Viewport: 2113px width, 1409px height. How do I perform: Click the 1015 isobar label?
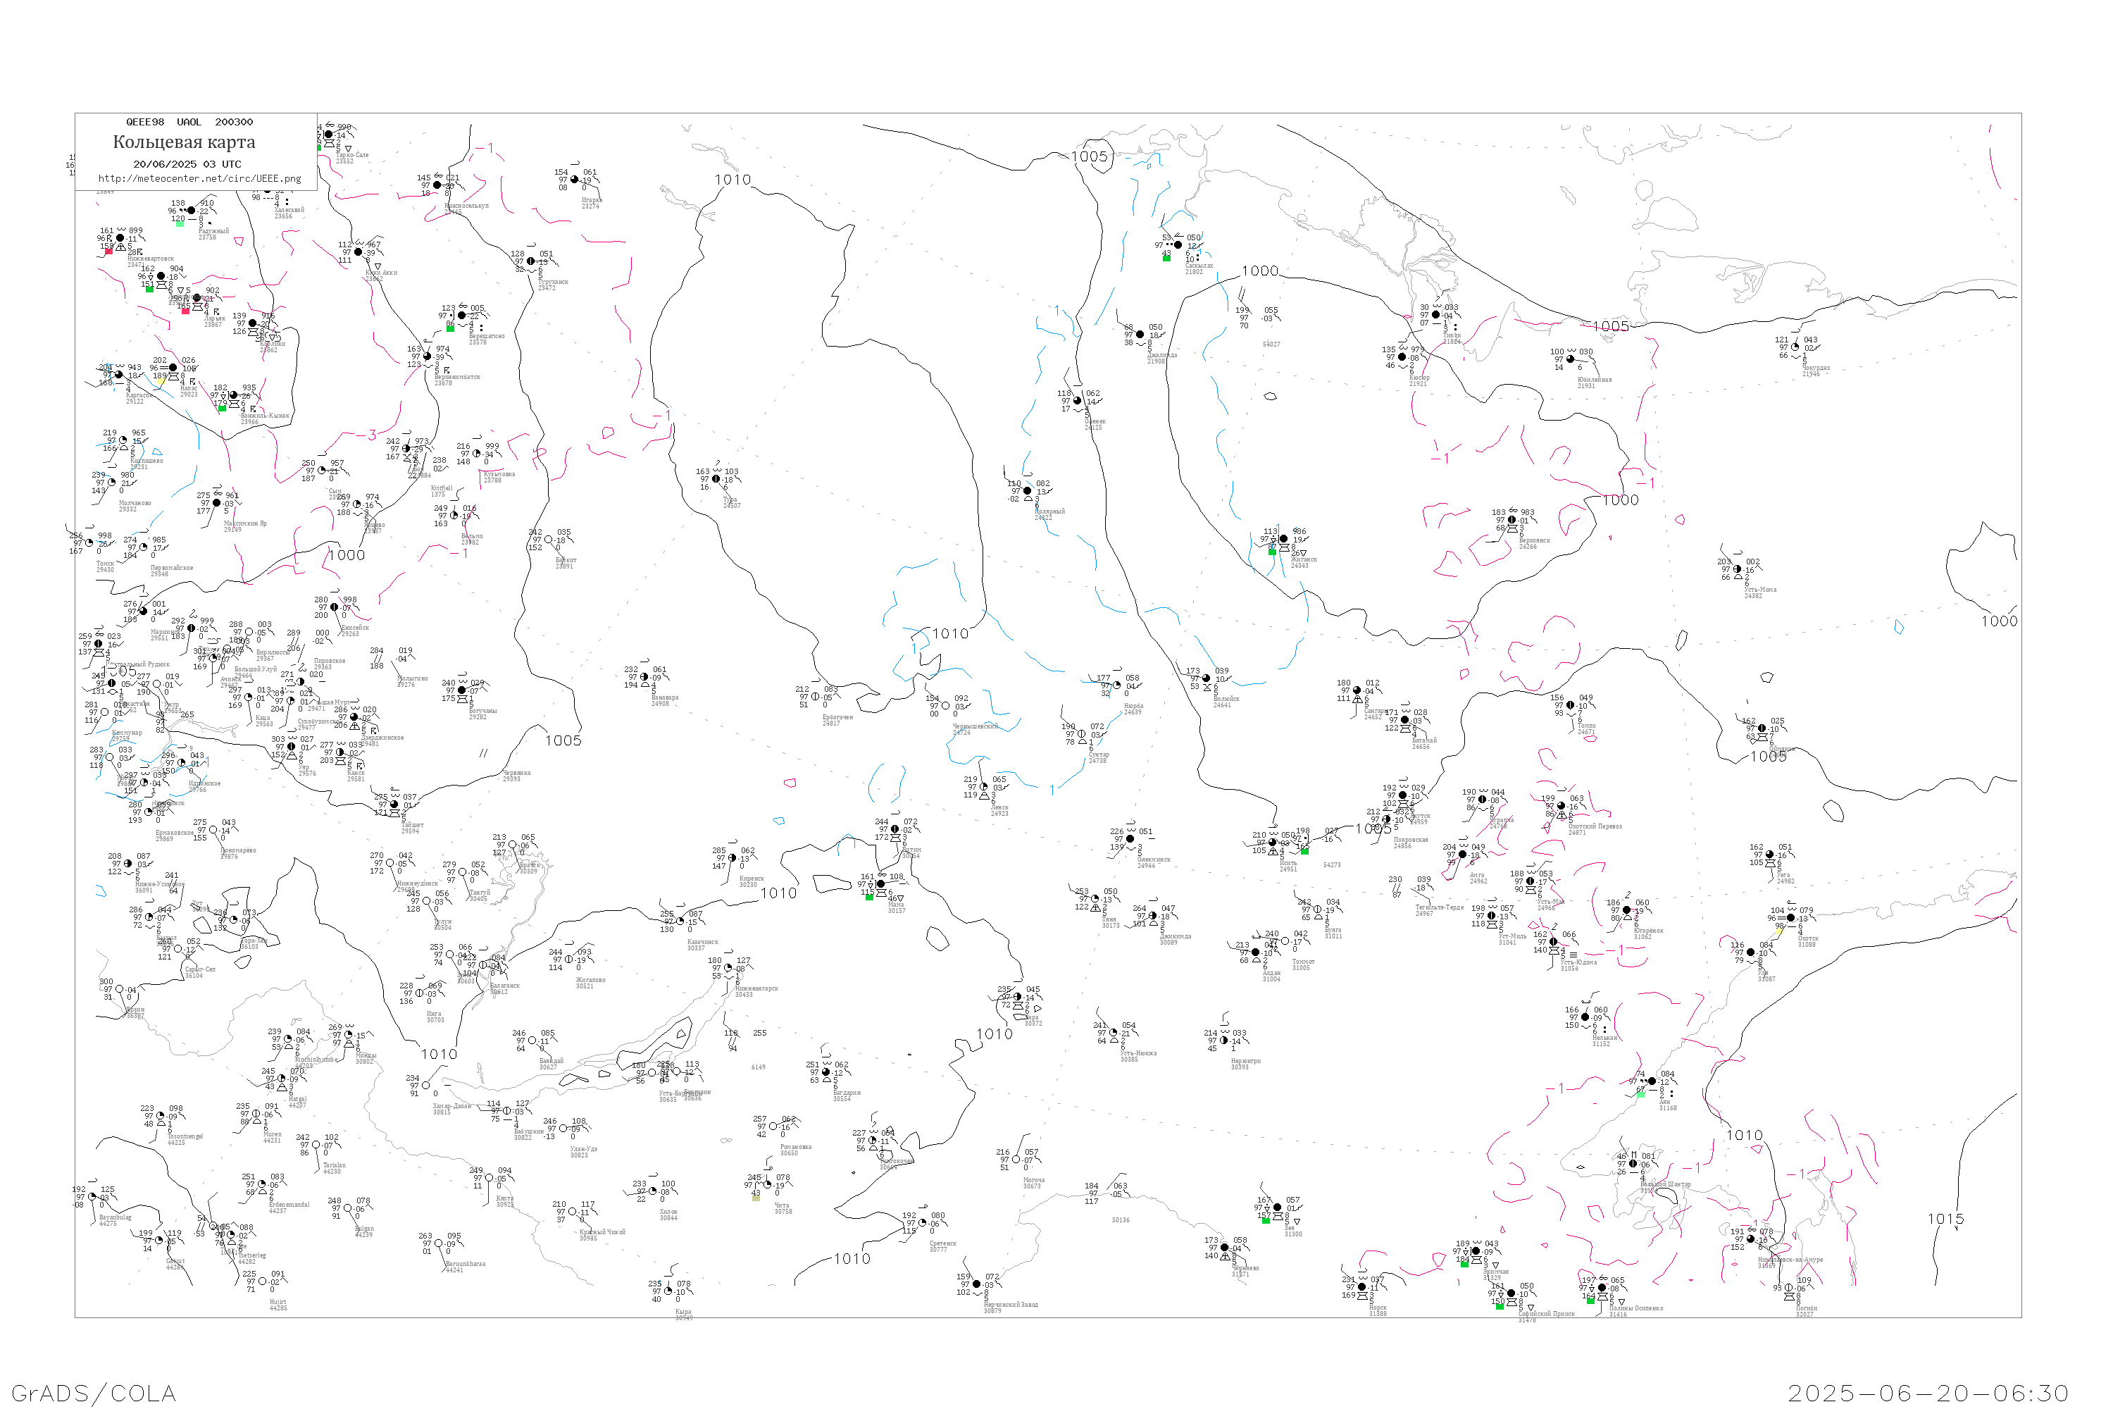[x=1945, y=1219]
